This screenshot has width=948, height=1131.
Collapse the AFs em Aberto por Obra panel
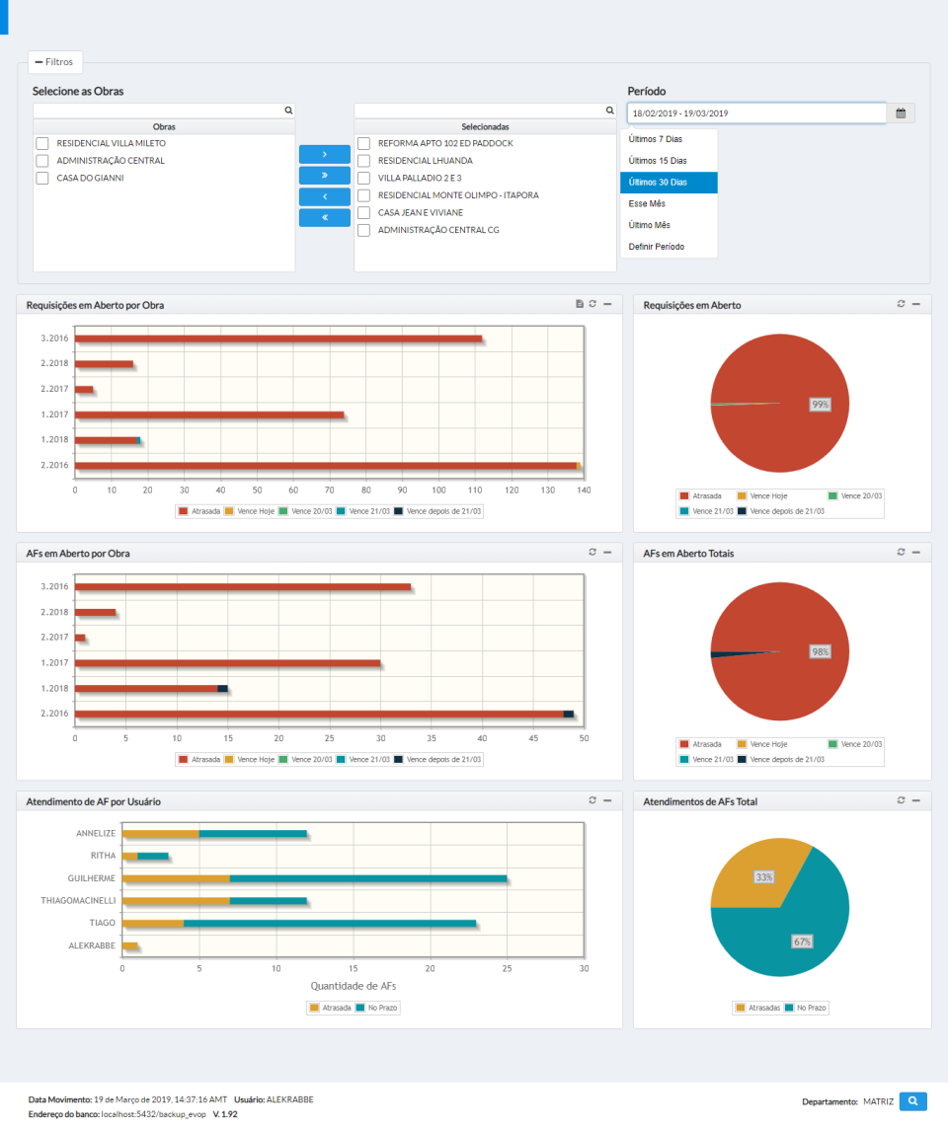tap(607, 553)
